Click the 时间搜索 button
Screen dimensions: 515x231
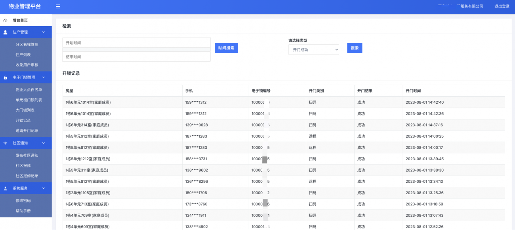click(226, 48)
